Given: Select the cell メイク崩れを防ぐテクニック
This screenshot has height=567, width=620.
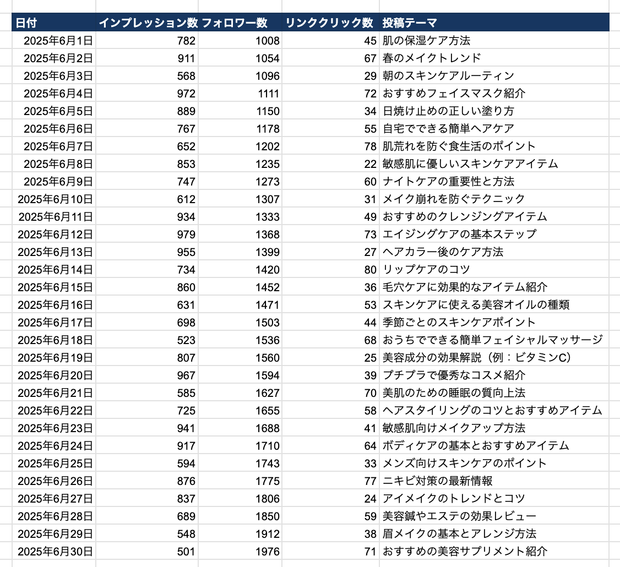Looking at the screenshot, I should (494, 199).
